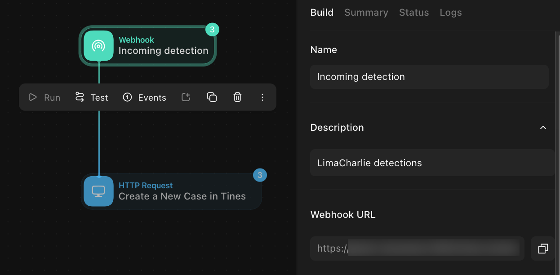Click the add note icon in toolbar
This screenshot has width=560, height=275.
186,98
